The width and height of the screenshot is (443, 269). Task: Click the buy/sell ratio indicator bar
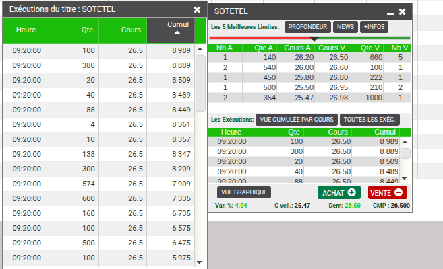click(309, 38)
